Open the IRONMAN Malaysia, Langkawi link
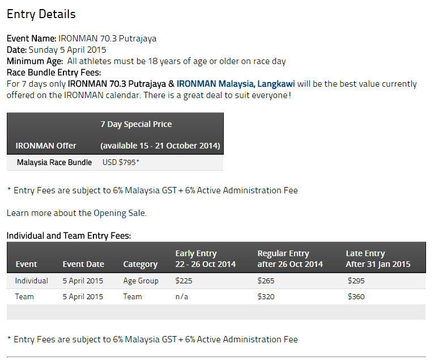Viewport: 434px width, 361px height. (x=236, y=84)
